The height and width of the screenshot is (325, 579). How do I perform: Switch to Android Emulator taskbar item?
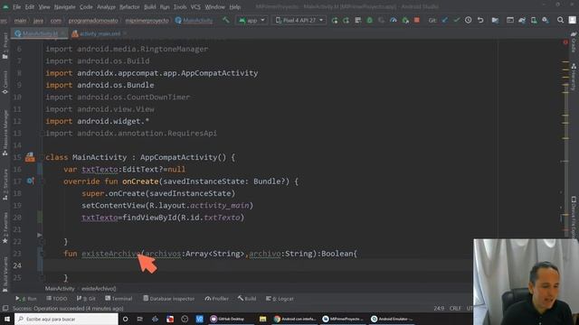[x=392, y=319]
